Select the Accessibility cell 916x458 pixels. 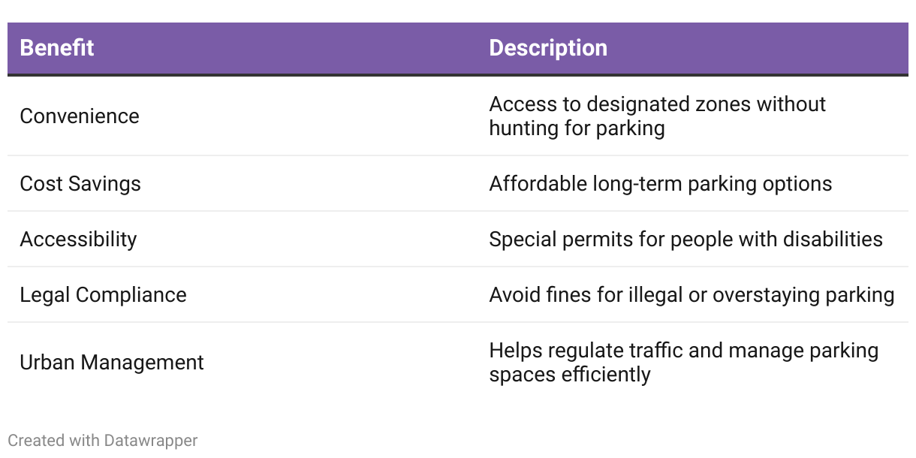pyautogui.click(x=79, y=240)
